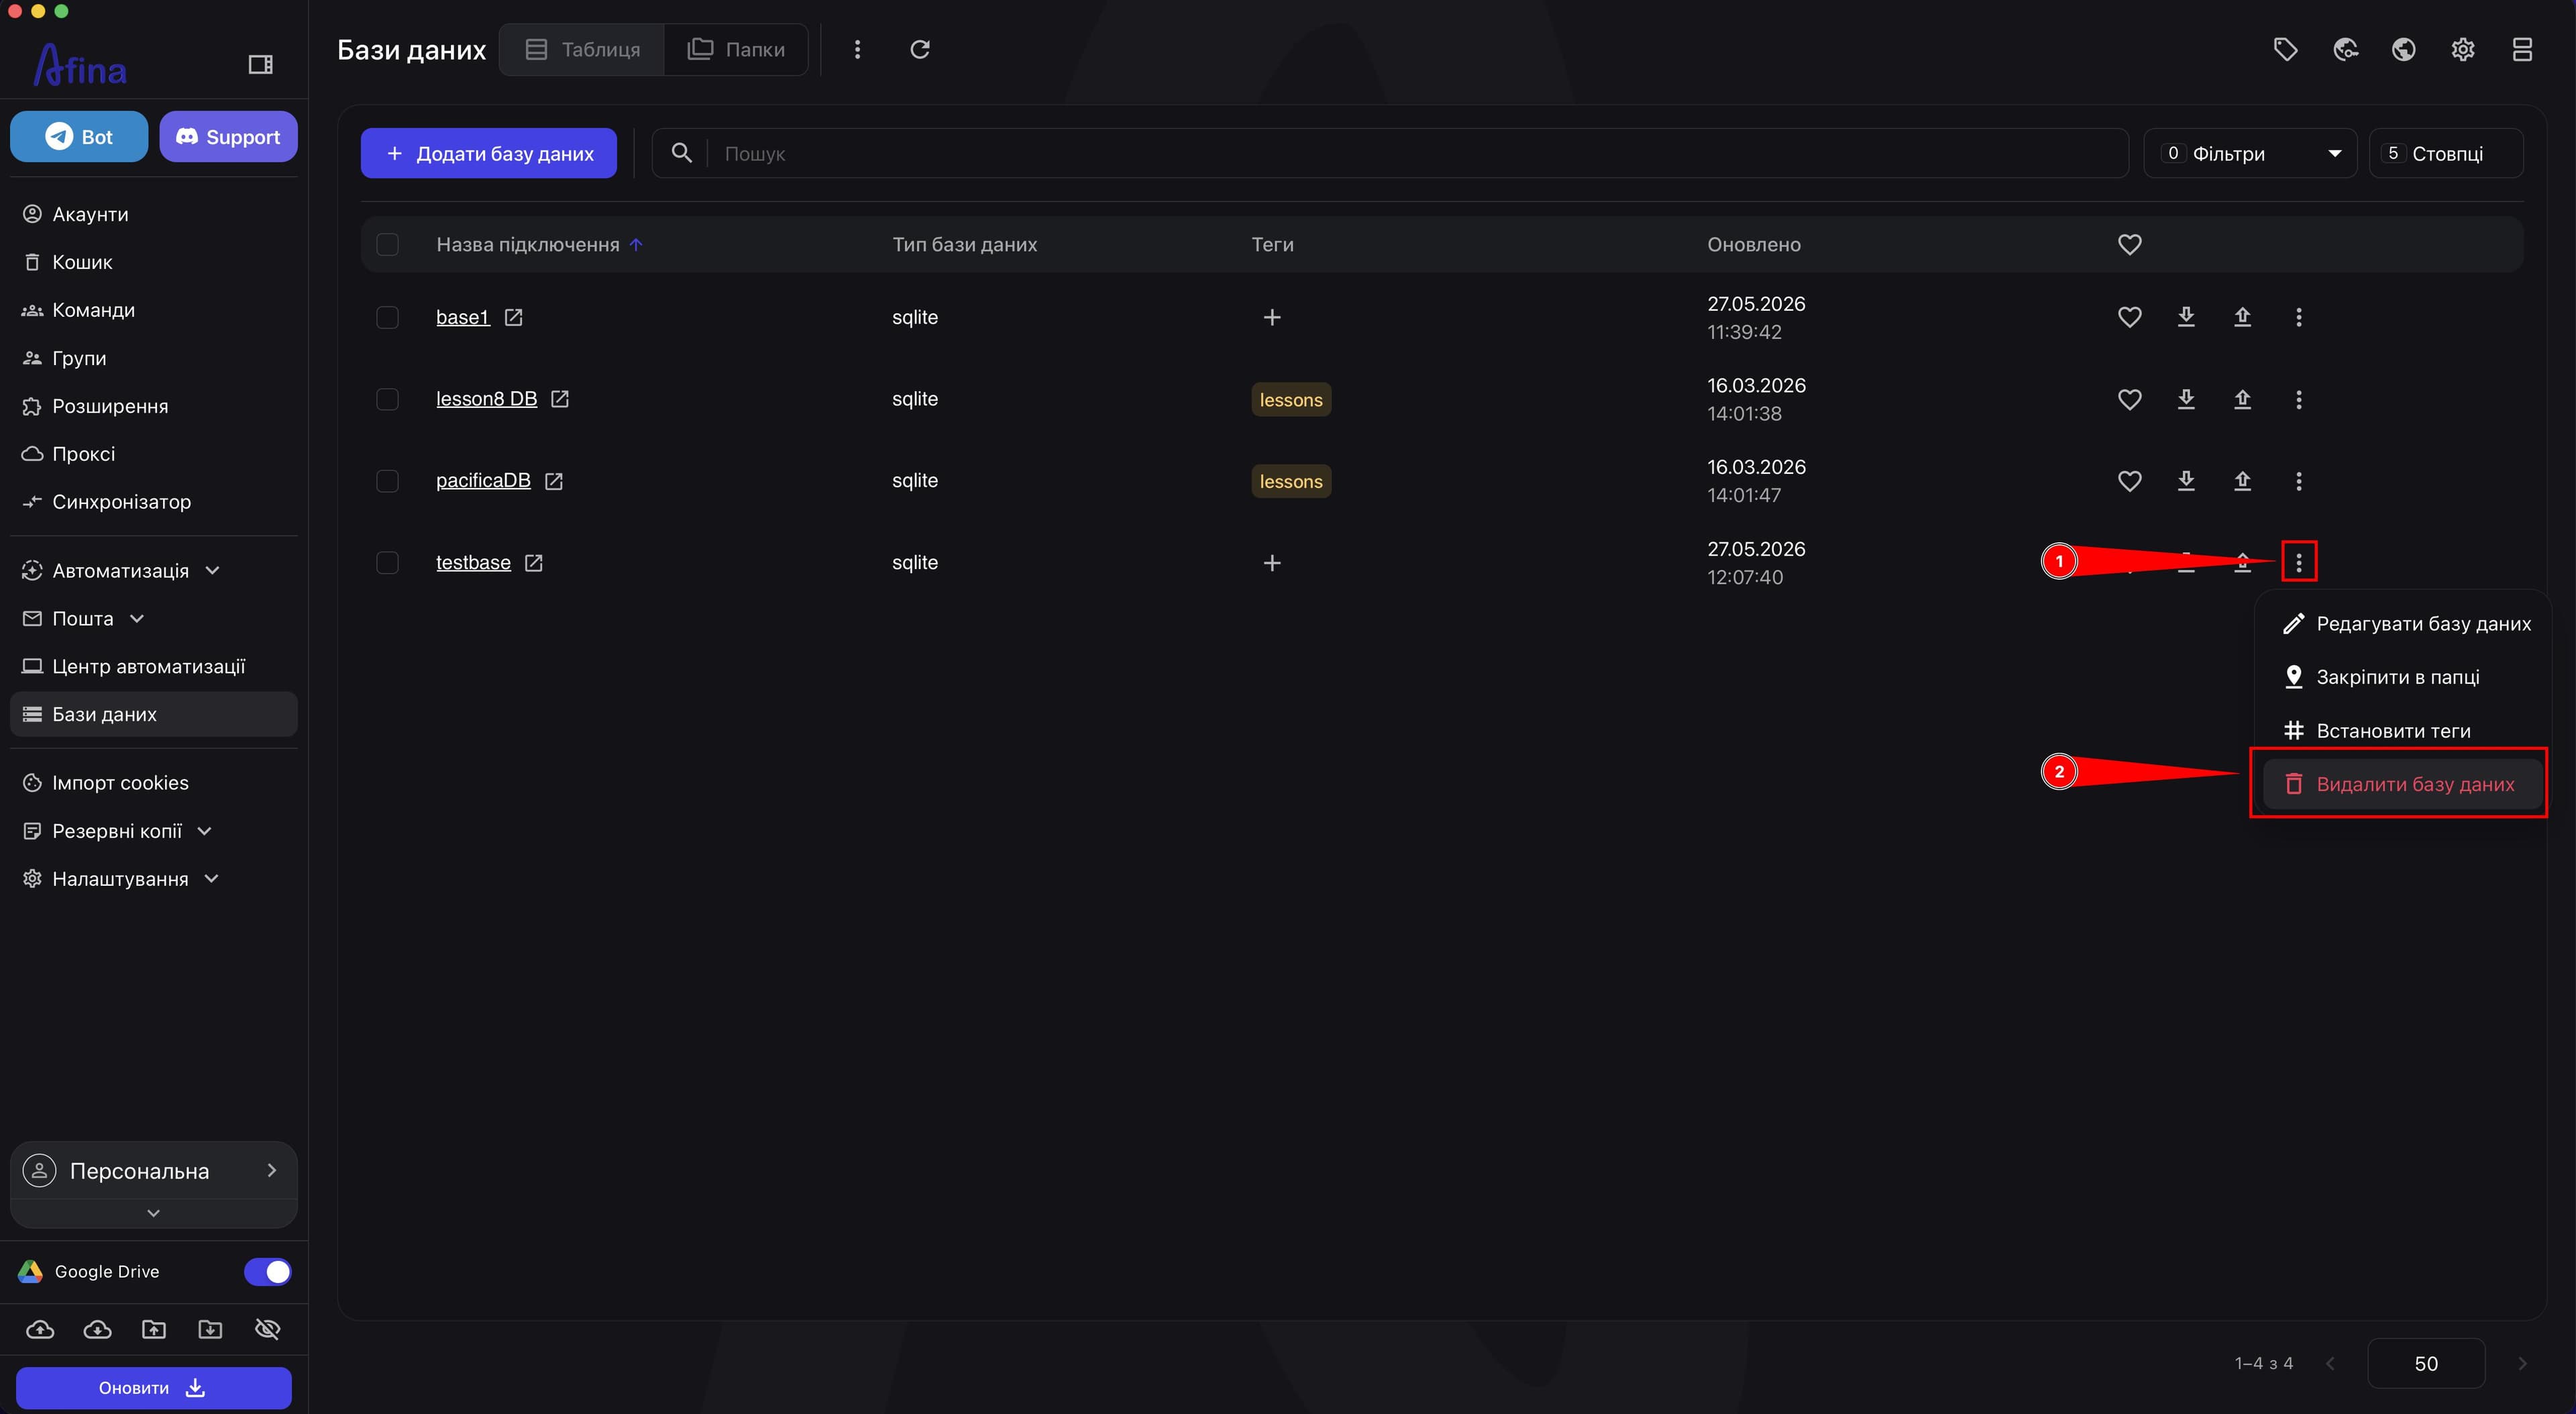Click the lessons tag on pacificaDB
2576x1414 pixels.
point(1290,481)
